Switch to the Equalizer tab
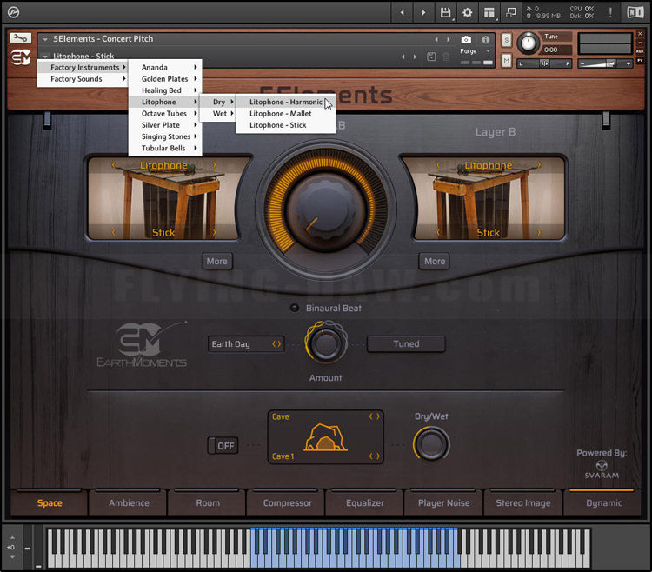The height and width of the screenshot is (572, 652). click(365, 502)
